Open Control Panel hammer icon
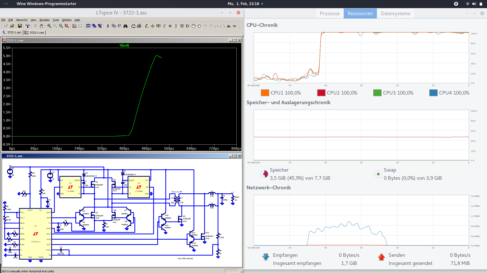The image size is (487, 273). (x=28, y=26)
